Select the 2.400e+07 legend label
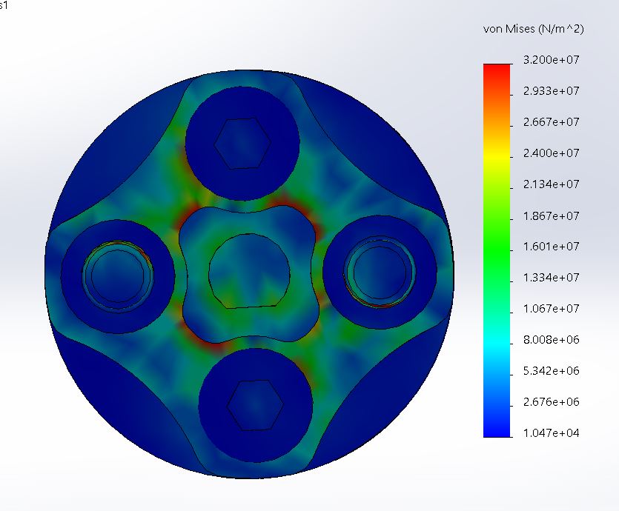 [x=551, y=153]
